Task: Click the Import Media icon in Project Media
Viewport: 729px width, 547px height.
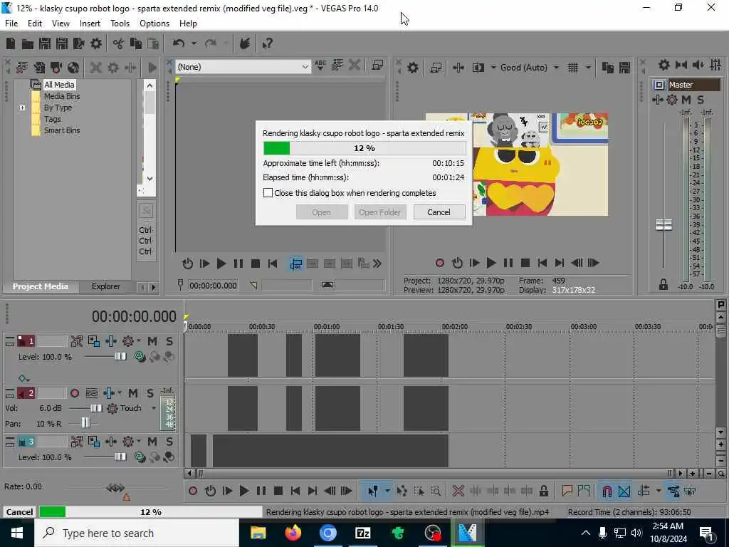Action: [22, 68]
